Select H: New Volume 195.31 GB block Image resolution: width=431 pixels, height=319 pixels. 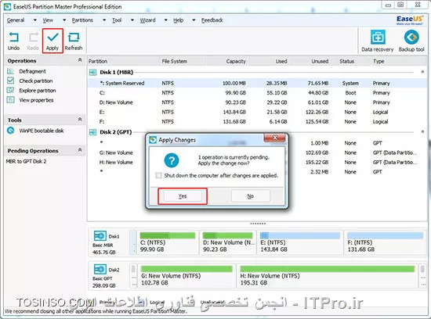[x=327, y=276]
